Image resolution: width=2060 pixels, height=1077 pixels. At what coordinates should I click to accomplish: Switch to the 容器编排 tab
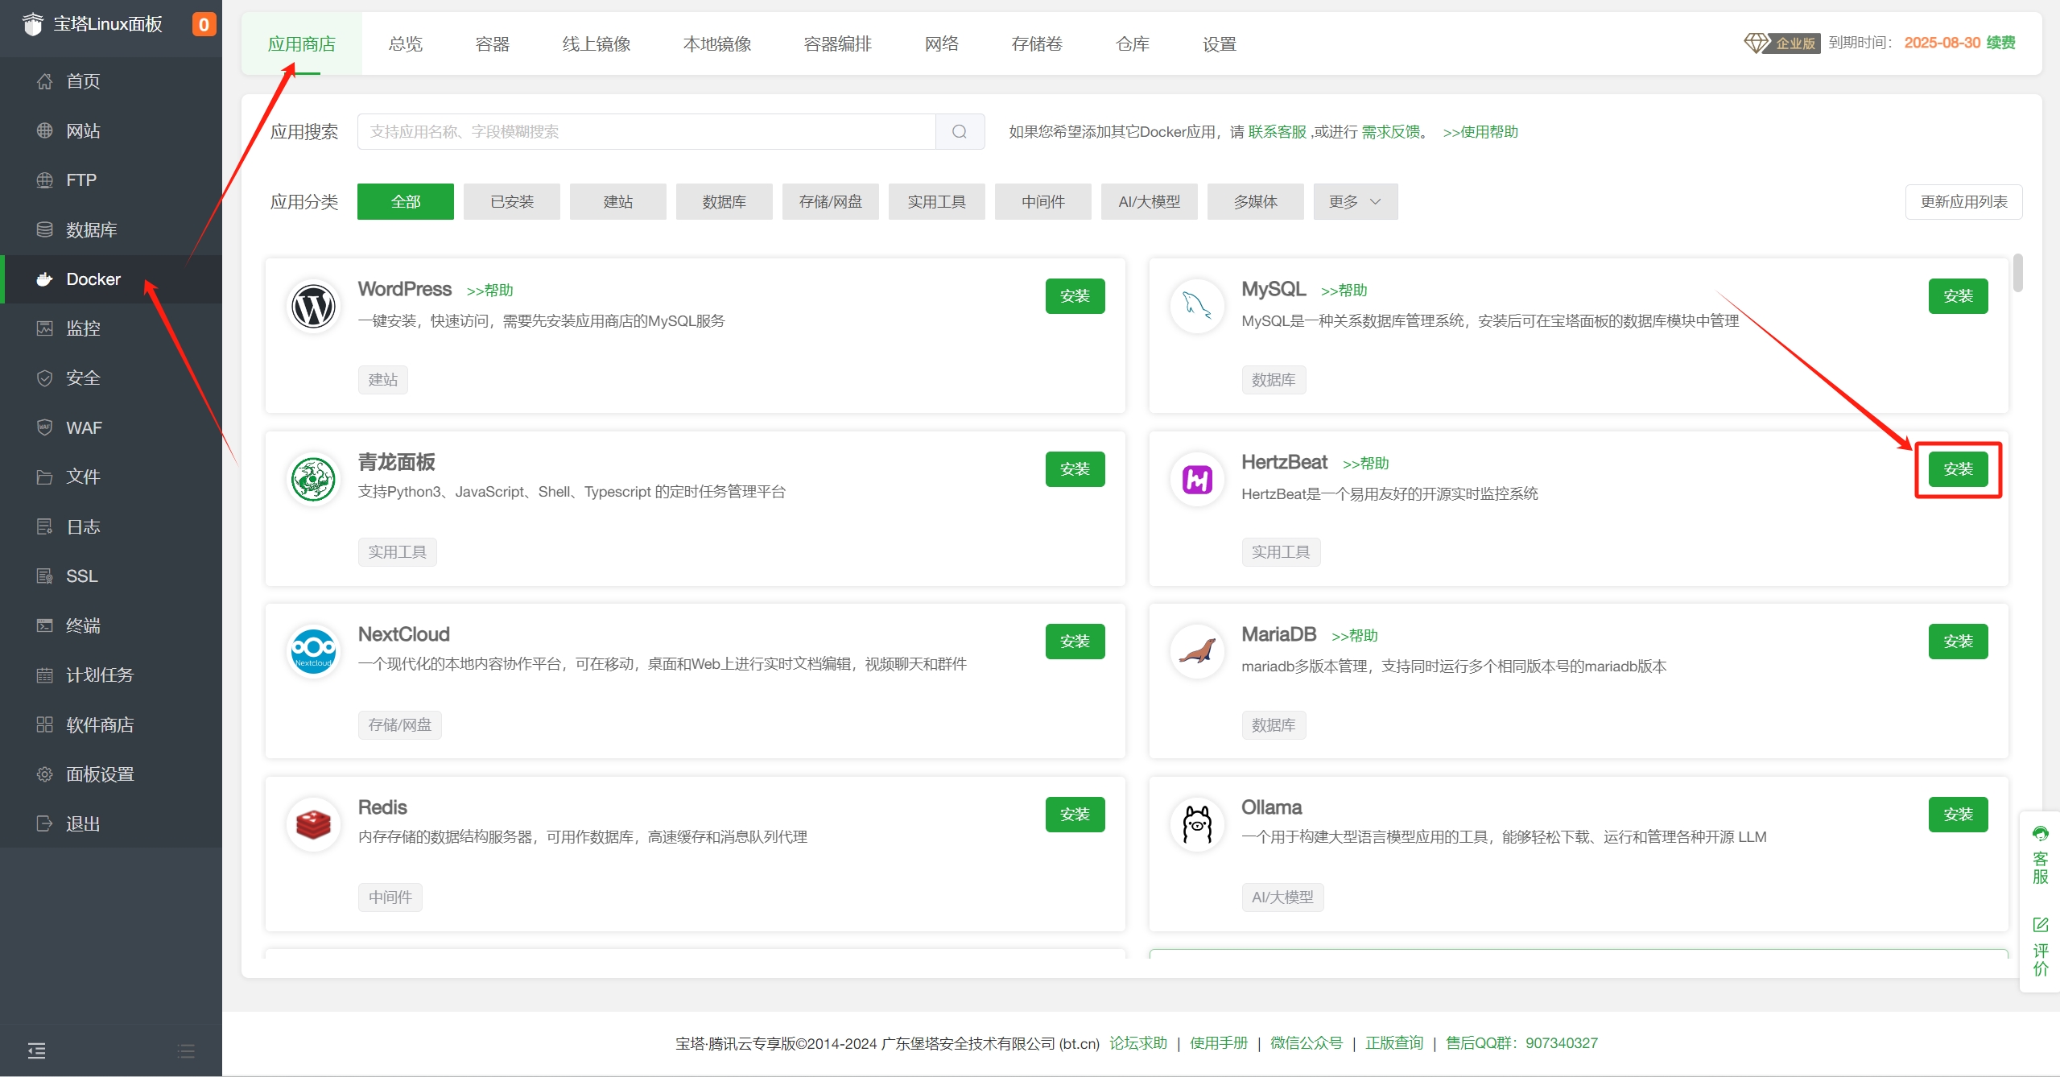click(x=837, y=44)
